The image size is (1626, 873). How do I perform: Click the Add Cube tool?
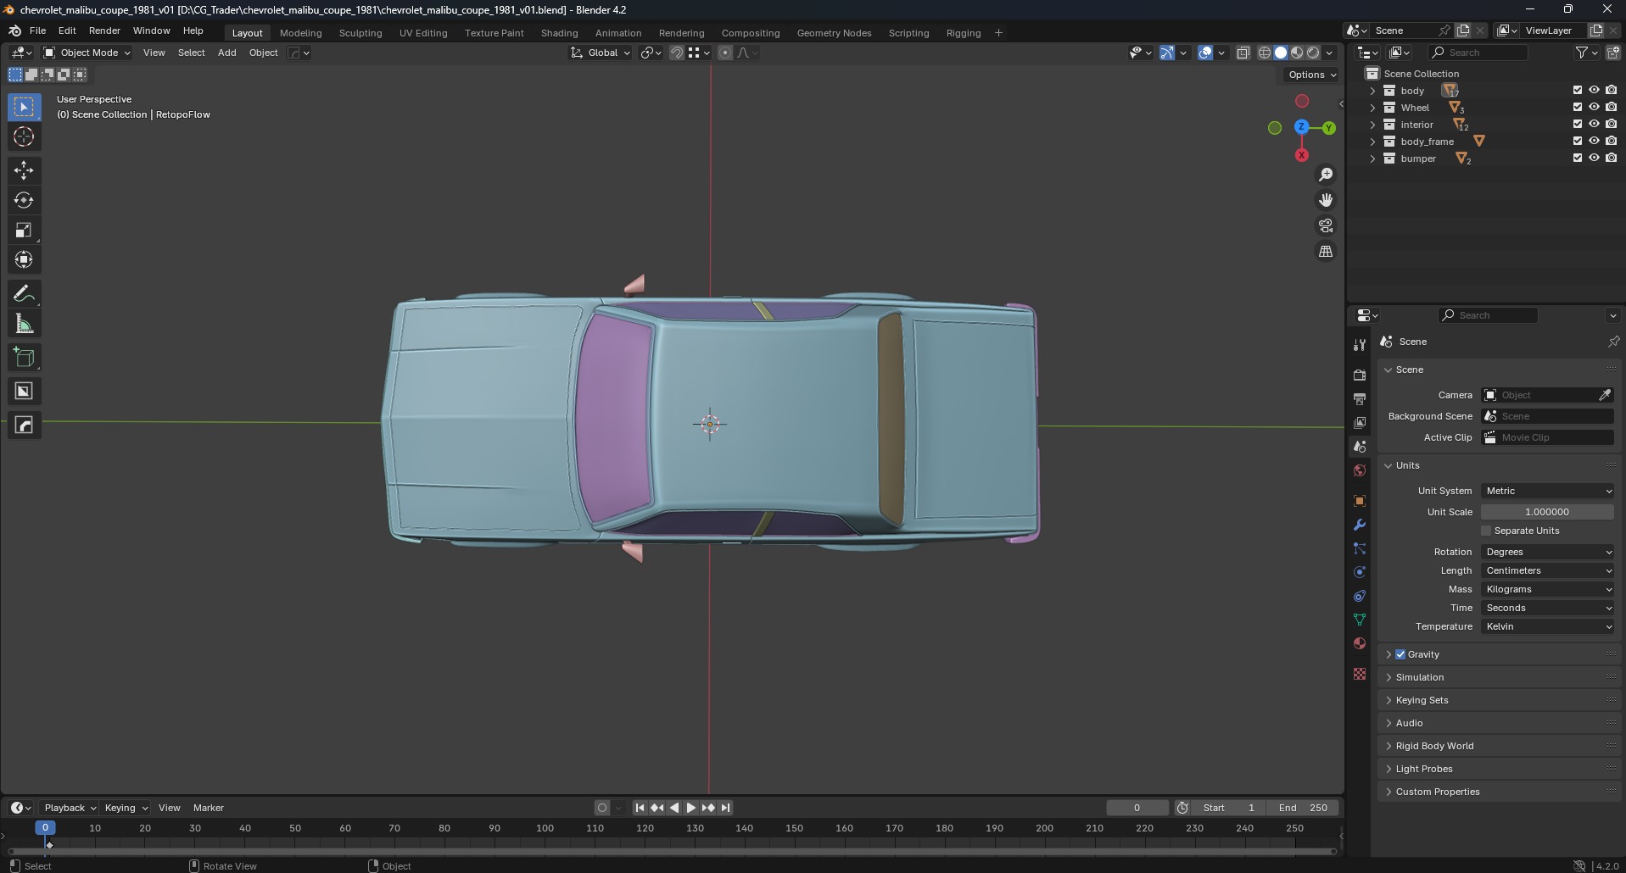pos(24,358)
